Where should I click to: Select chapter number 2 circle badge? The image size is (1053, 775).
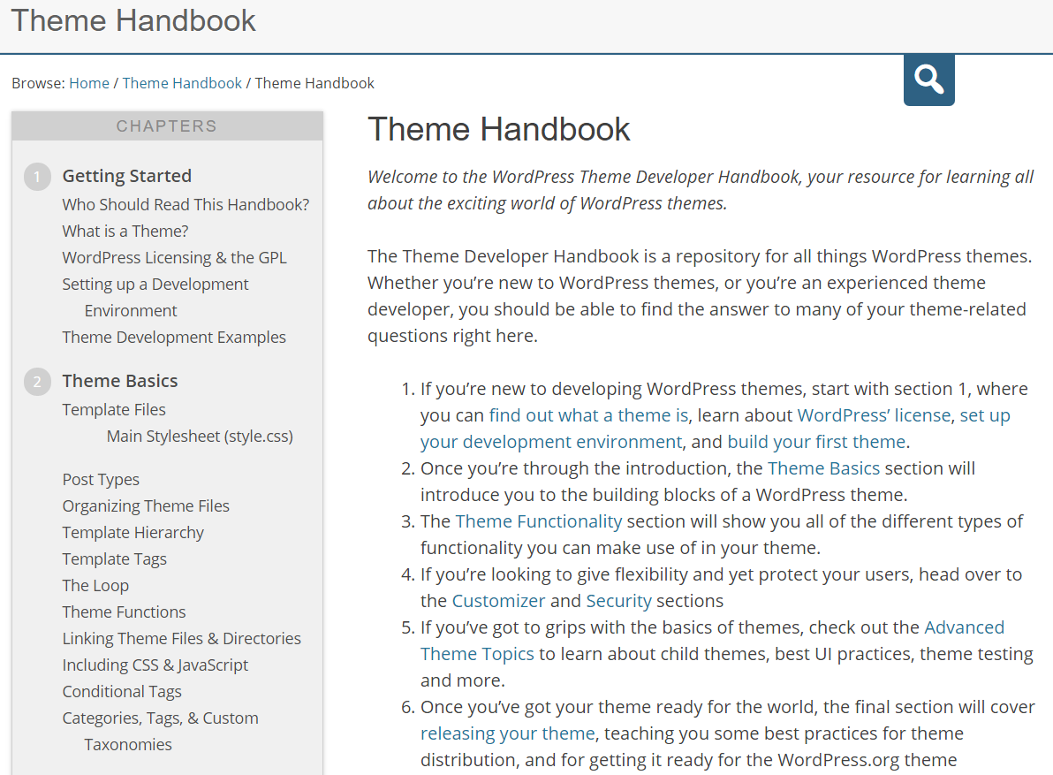pyautogui.click(x=38, y=382)
